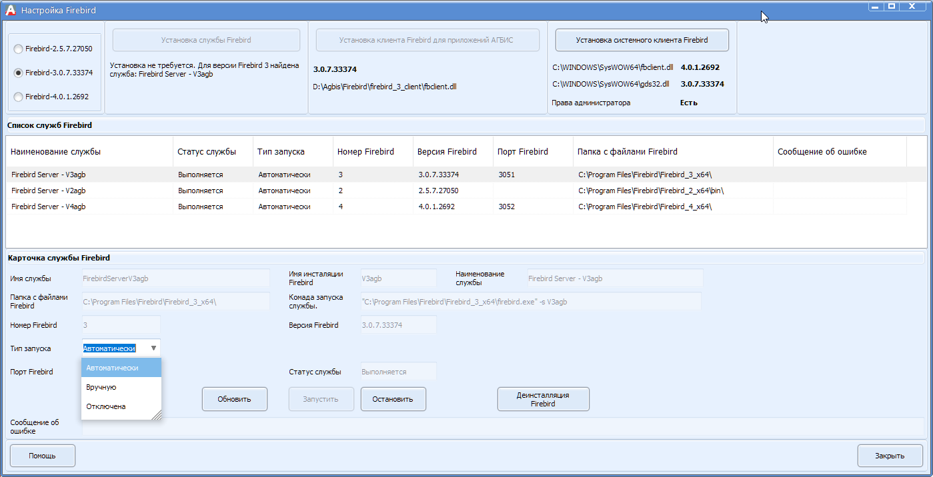The height and width of the screenshot is (477, 933).
Task: Click Права администратора label
Action: click(x=591, y=103)
